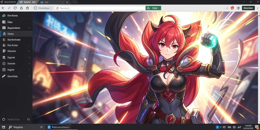Screen dimensions: 260x130
Task: Open the taskbar clock and date
Action: pyautogui.click(x=248, y=127)
